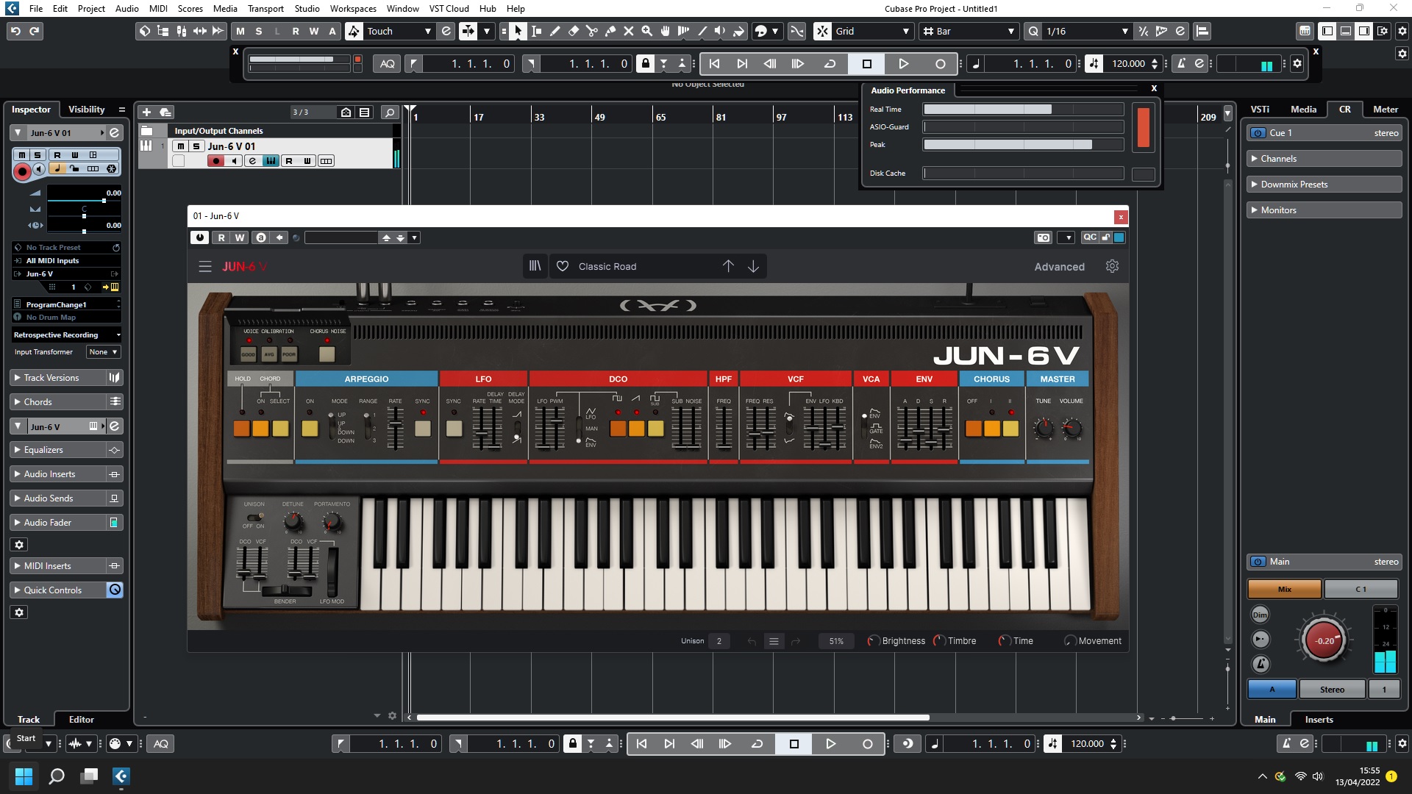
Task: Toggle Cue 1 power button
Action: (x=1258, y=133)
